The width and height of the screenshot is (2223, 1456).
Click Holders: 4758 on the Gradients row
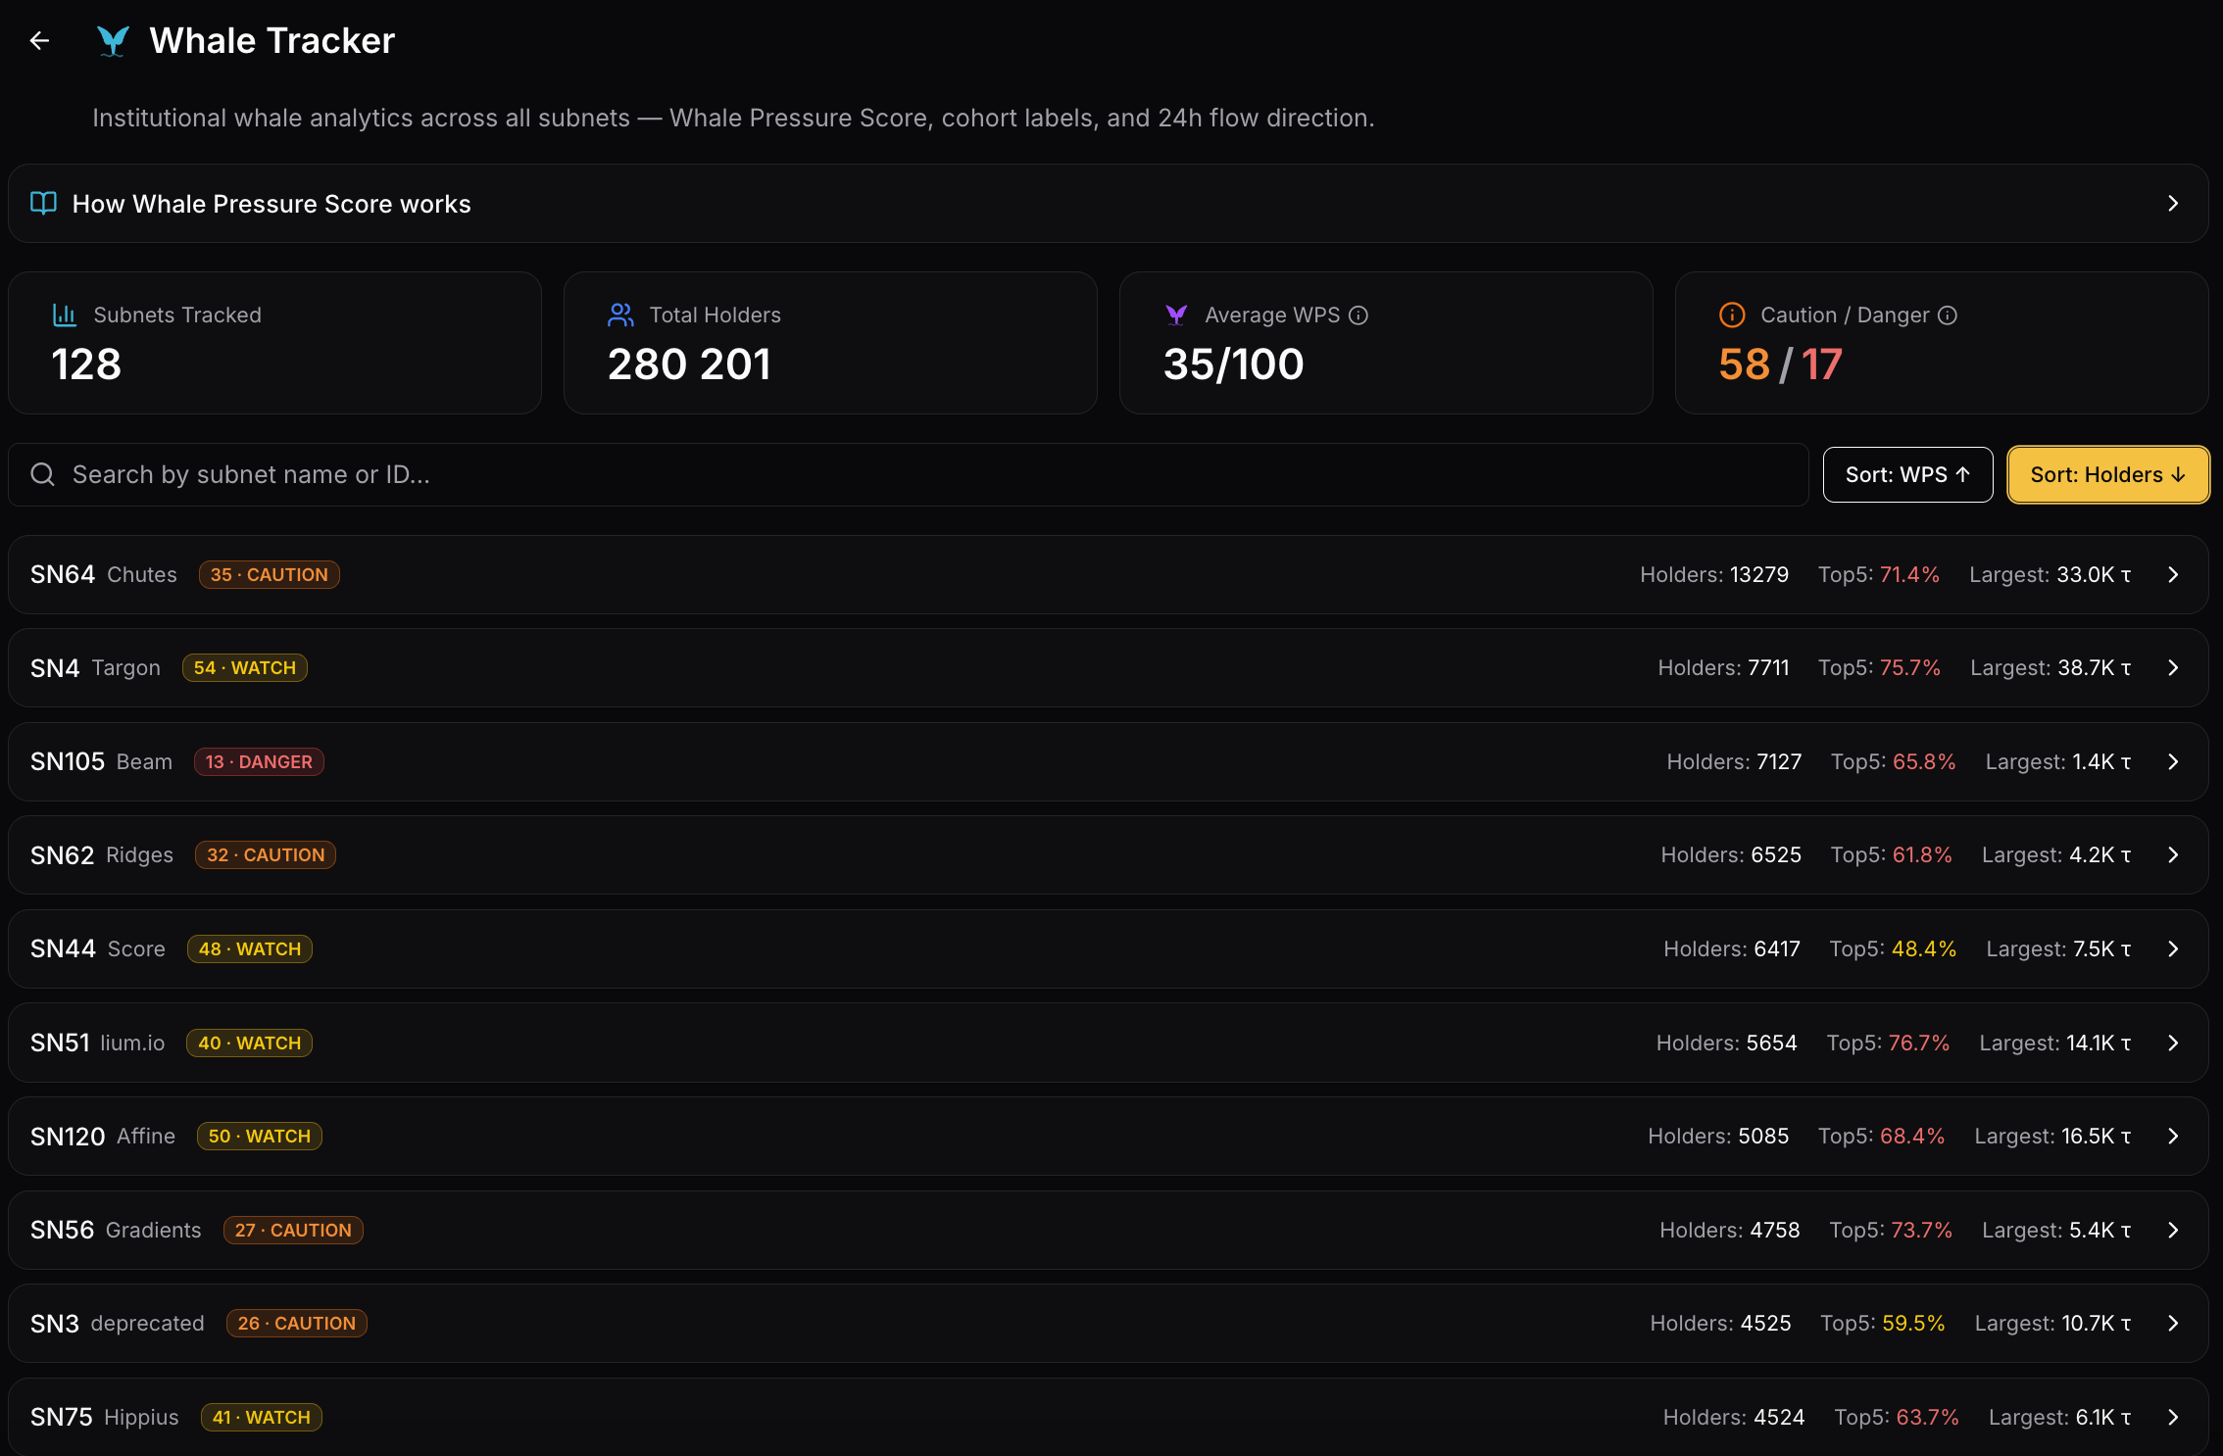(x=1730, y=1230)
